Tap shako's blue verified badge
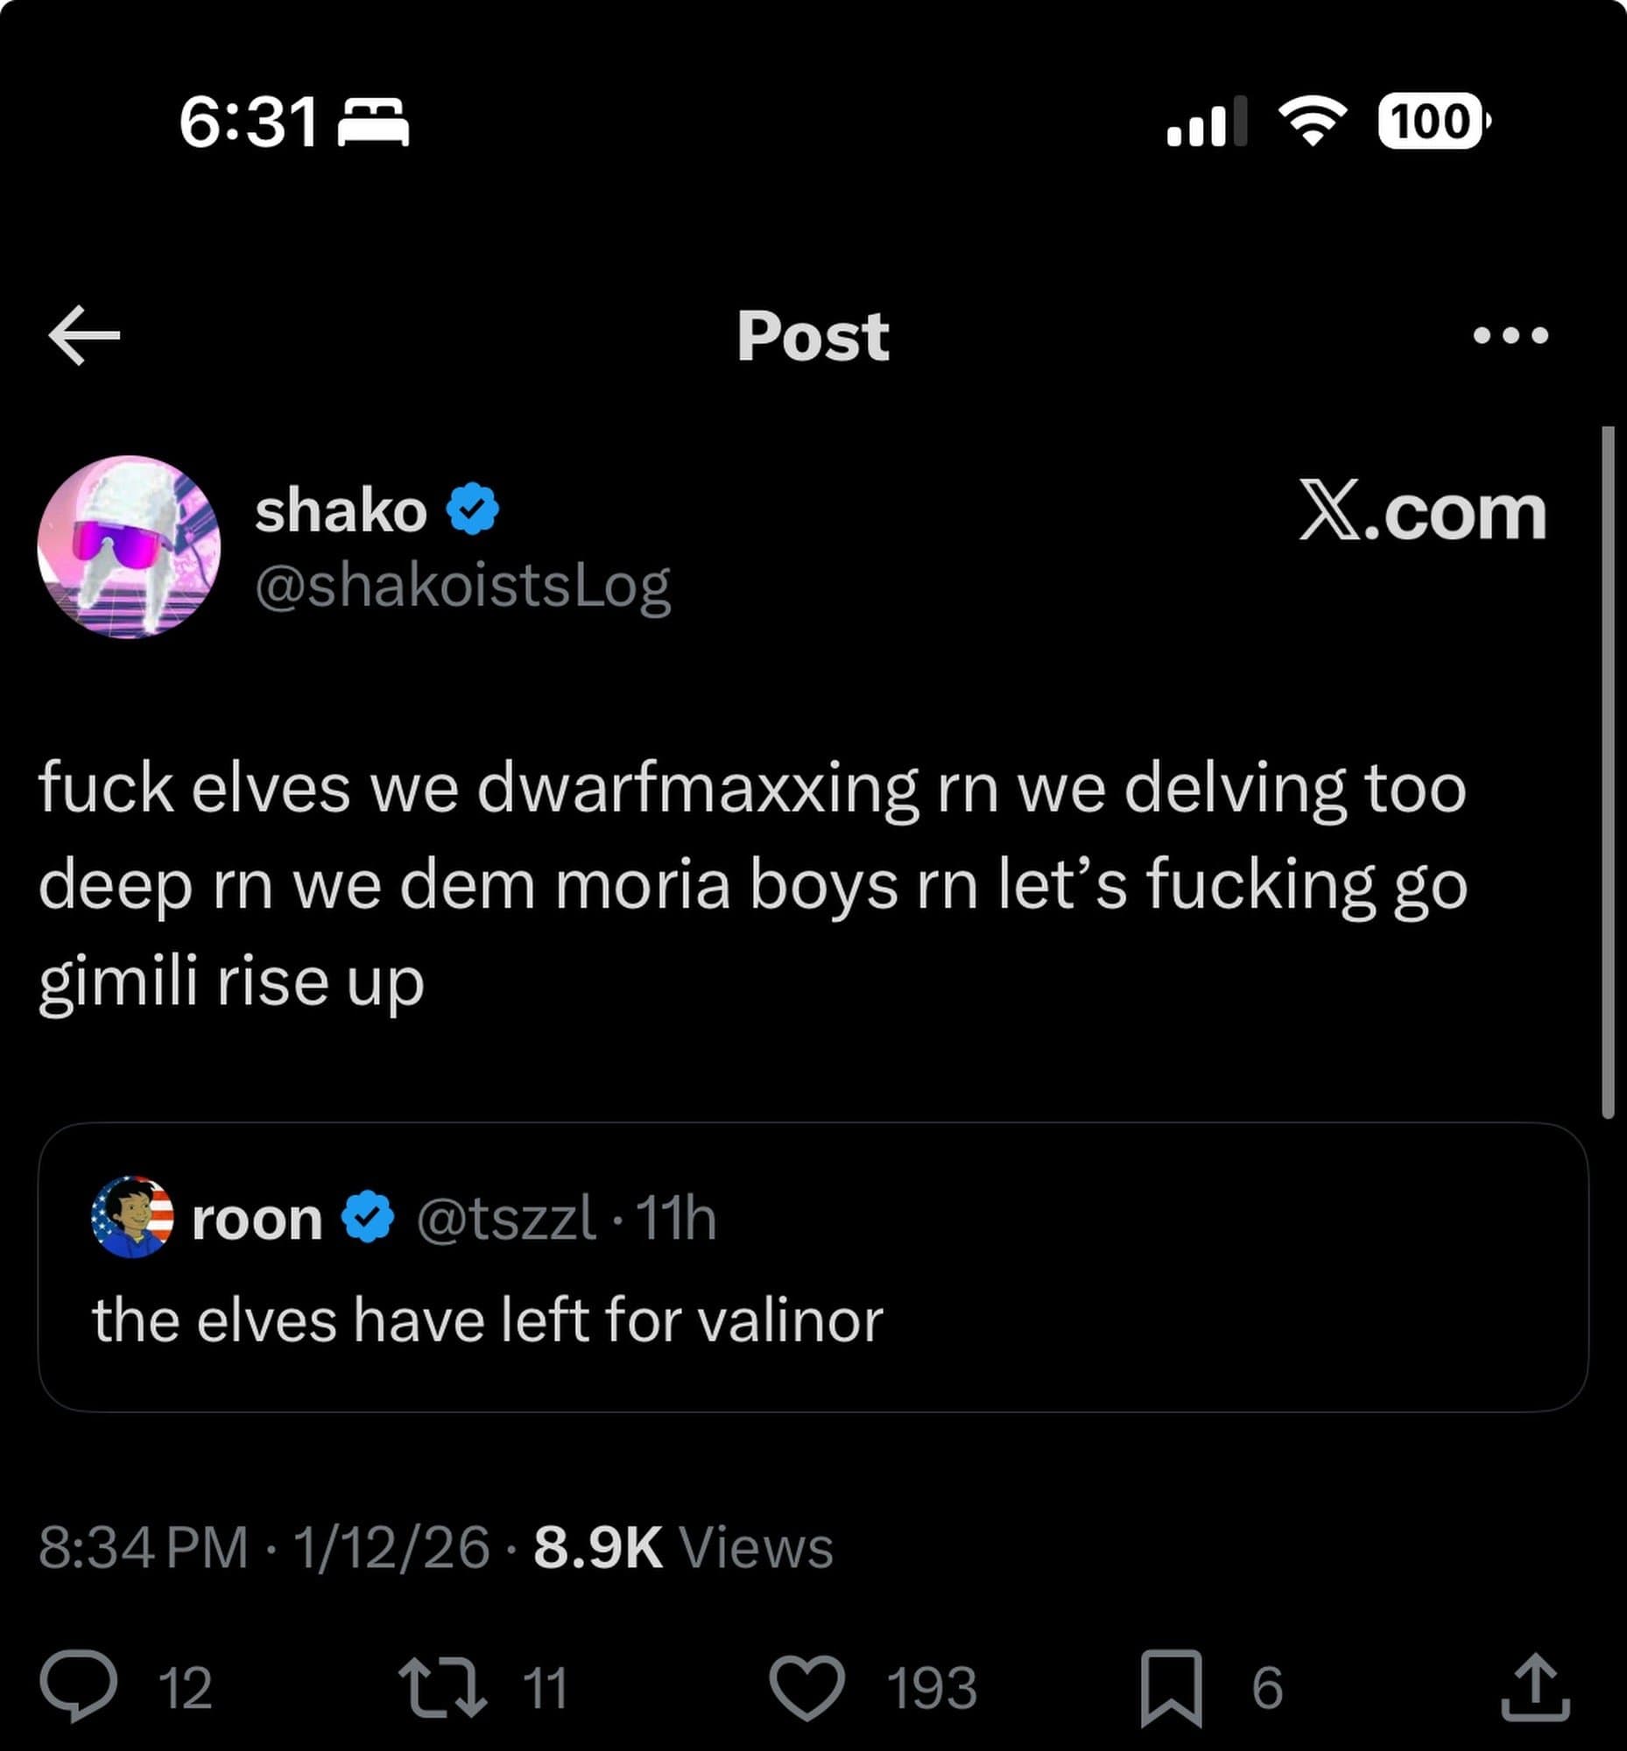Image resolution: width=1627 pixels, height=1751 pixels. pos(473,509)
